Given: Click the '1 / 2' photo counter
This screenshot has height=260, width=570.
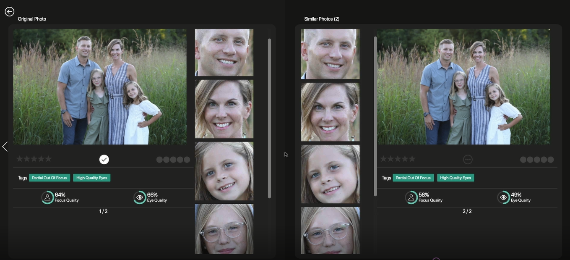Looking at the screenshot, I should point(103,211).
